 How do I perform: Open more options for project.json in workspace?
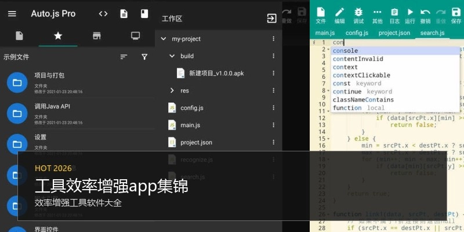[x=273, y=142]
